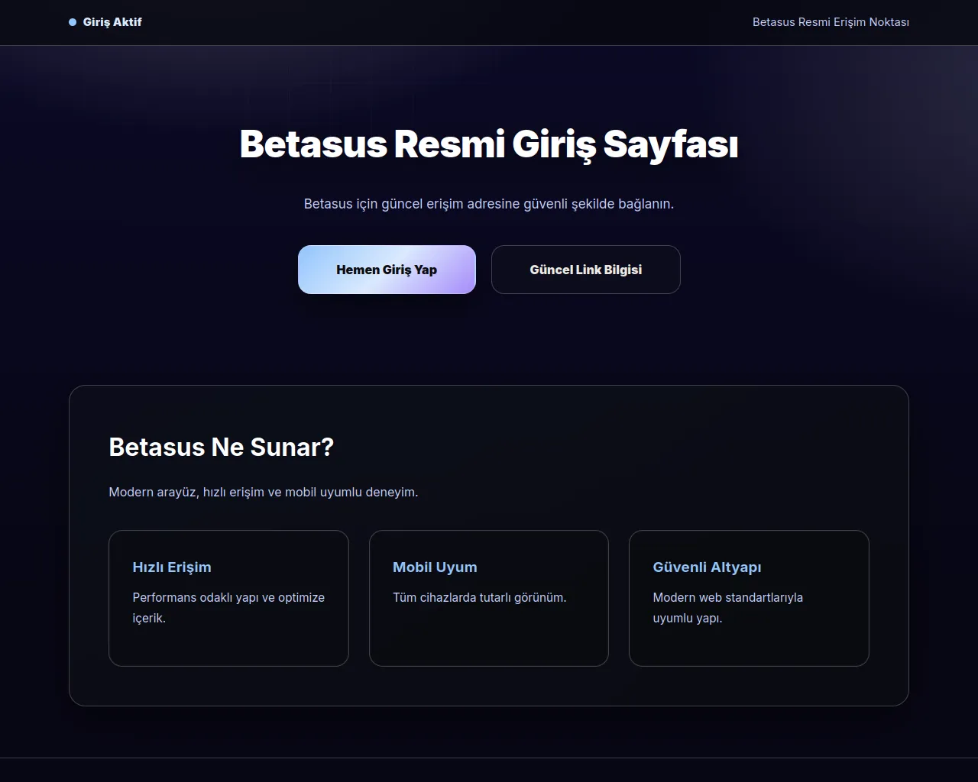Screen dimensions: 978x782
Task: Click the 'Hızlı Erişim' card title
Action: click(x=172, y=567)
